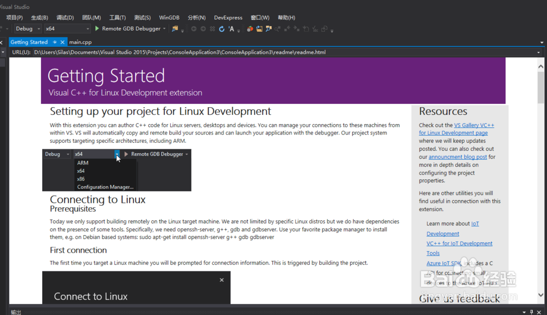The width and height of the screenshot is (547, 315).
Task: Navigate backward using the back arrow icon
Action: click(193, 28)
